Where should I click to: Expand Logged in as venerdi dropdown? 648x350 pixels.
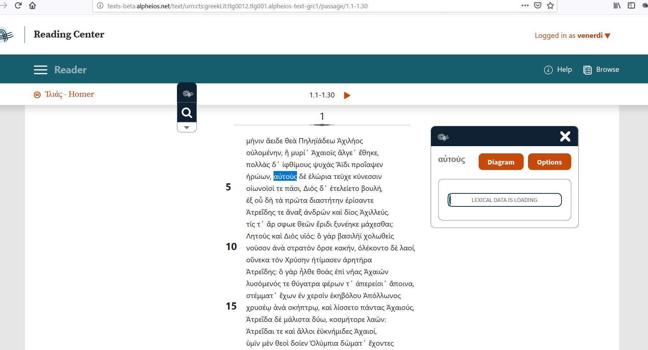coord(572,35)
